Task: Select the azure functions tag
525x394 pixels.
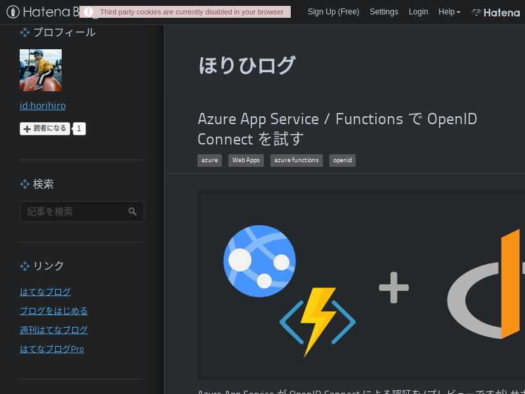Action: pos(297,160)
